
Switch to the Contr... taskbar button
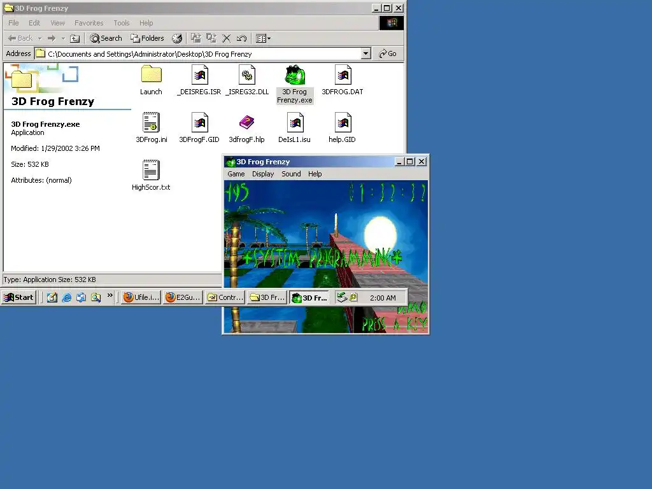tap(225, 297)
